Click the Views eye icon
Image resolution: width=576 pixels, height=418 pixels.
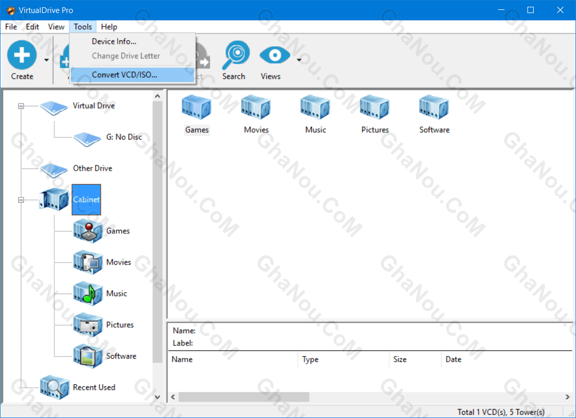(x=274, y=55)
